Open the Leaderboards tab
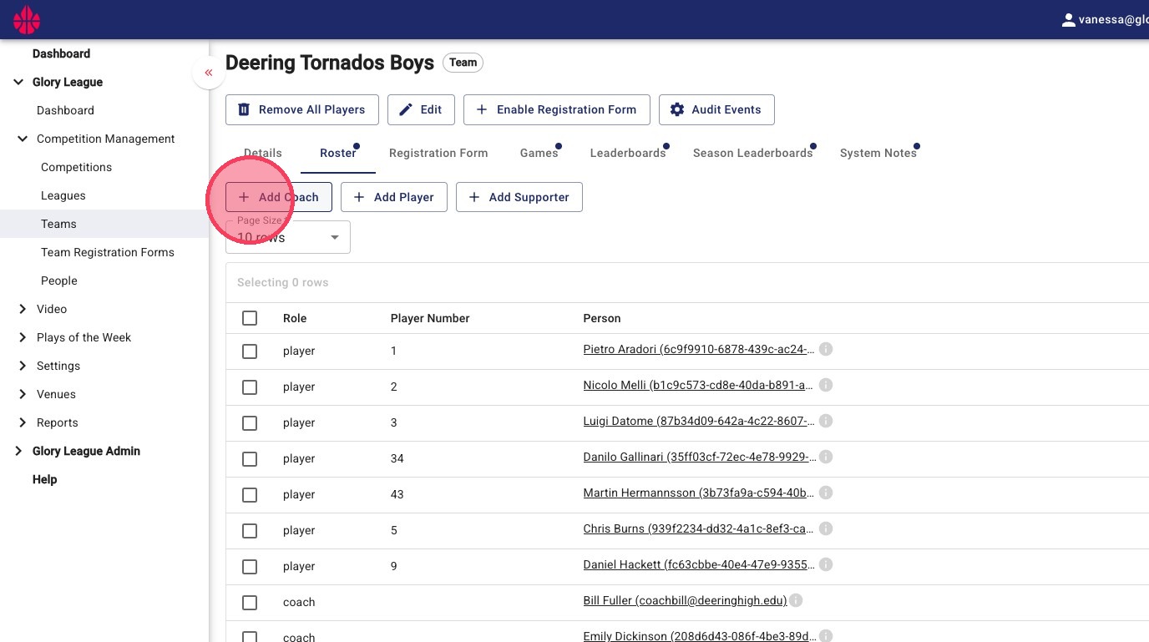 point(628,153)
